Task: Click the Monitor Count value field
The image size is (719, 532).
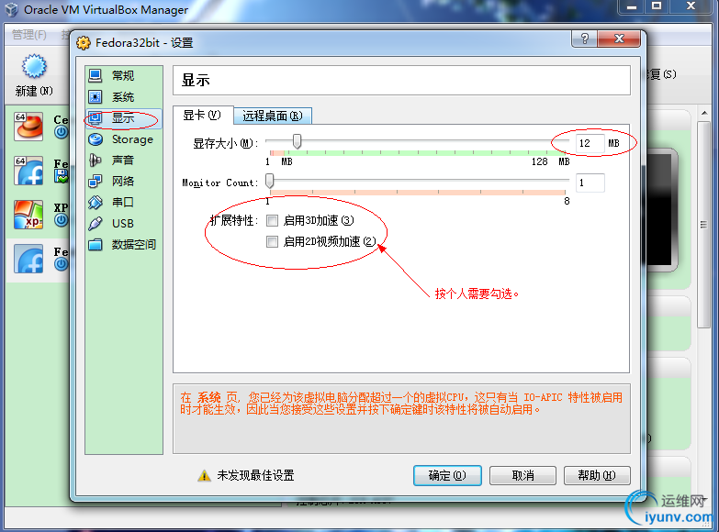Action: [590, 183]
